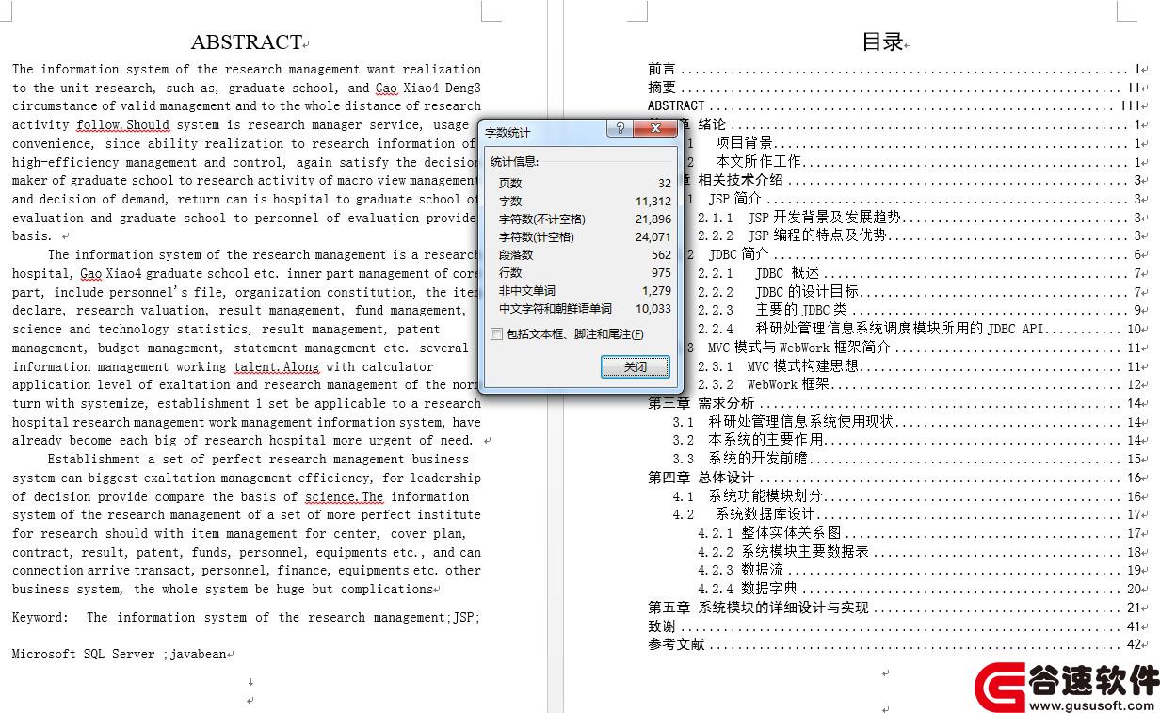Click the help question mark in word count dialog
Screen dimensions: 1160x713
tap(619, 129)
